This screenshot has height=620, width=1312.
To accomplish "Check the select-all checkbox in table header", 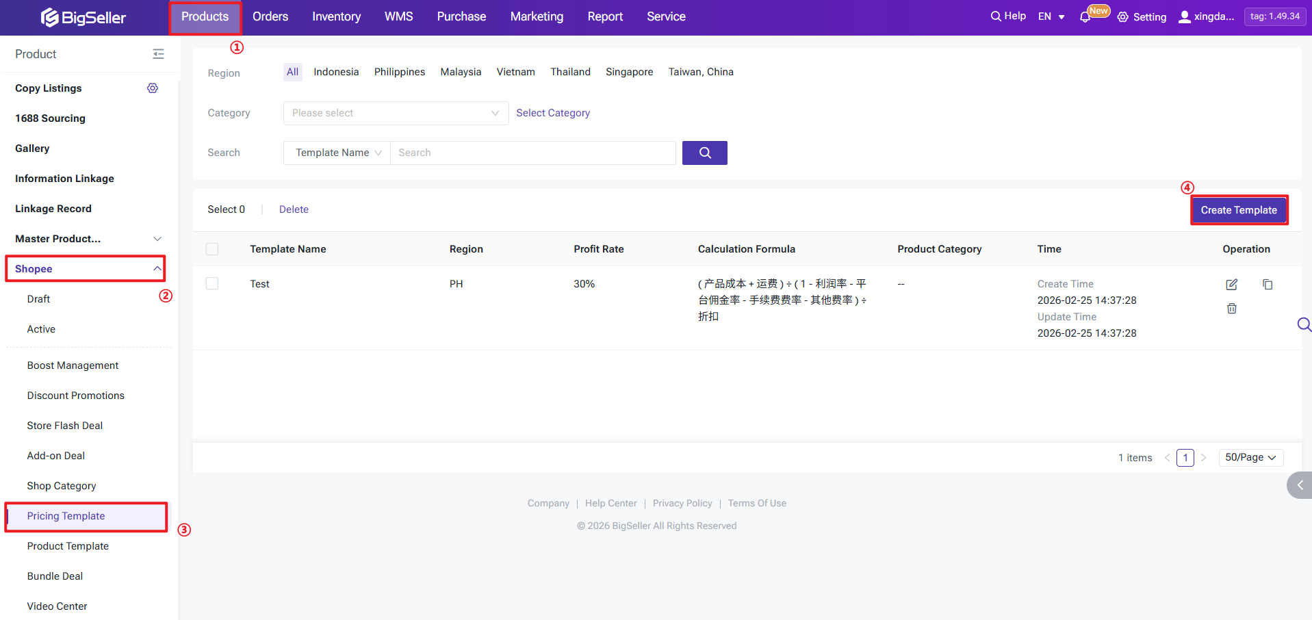I will 212,249.
